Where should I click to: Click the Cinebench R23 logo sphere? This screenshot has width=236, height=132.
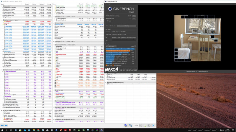(x=110, y=9)
